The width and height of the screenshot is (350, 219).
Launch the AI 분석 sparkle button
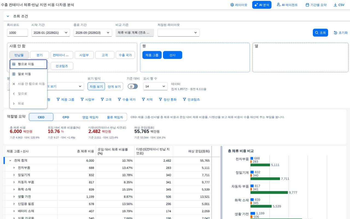tap(262, 5)
